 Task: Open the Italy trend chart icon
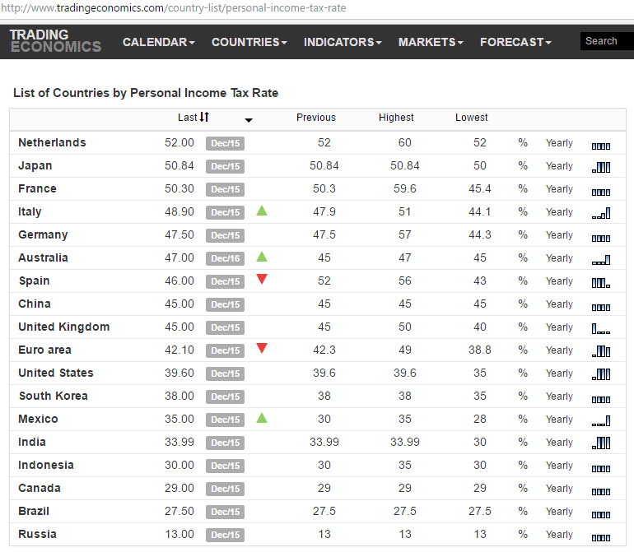click(600, 213)
